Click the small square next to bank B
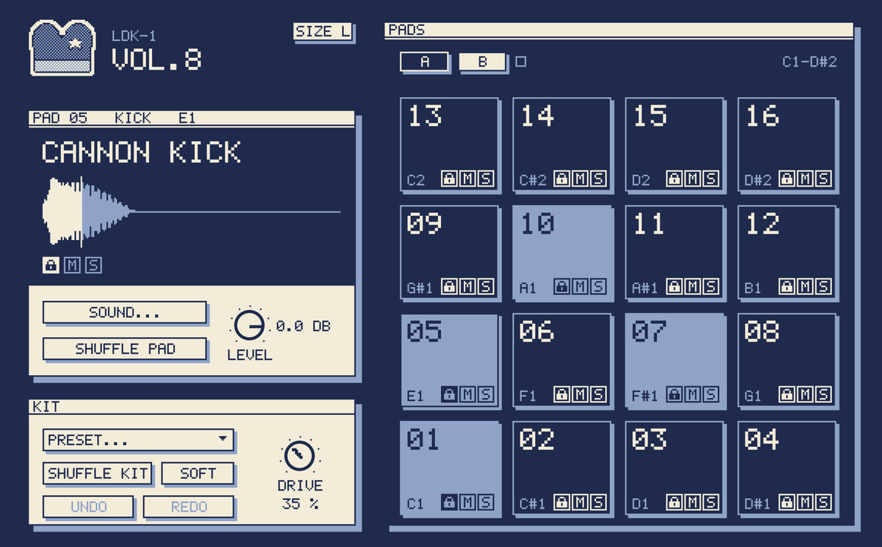Viewport: 882px width, 547px height. pyautogui.click(x=521, y=62)
